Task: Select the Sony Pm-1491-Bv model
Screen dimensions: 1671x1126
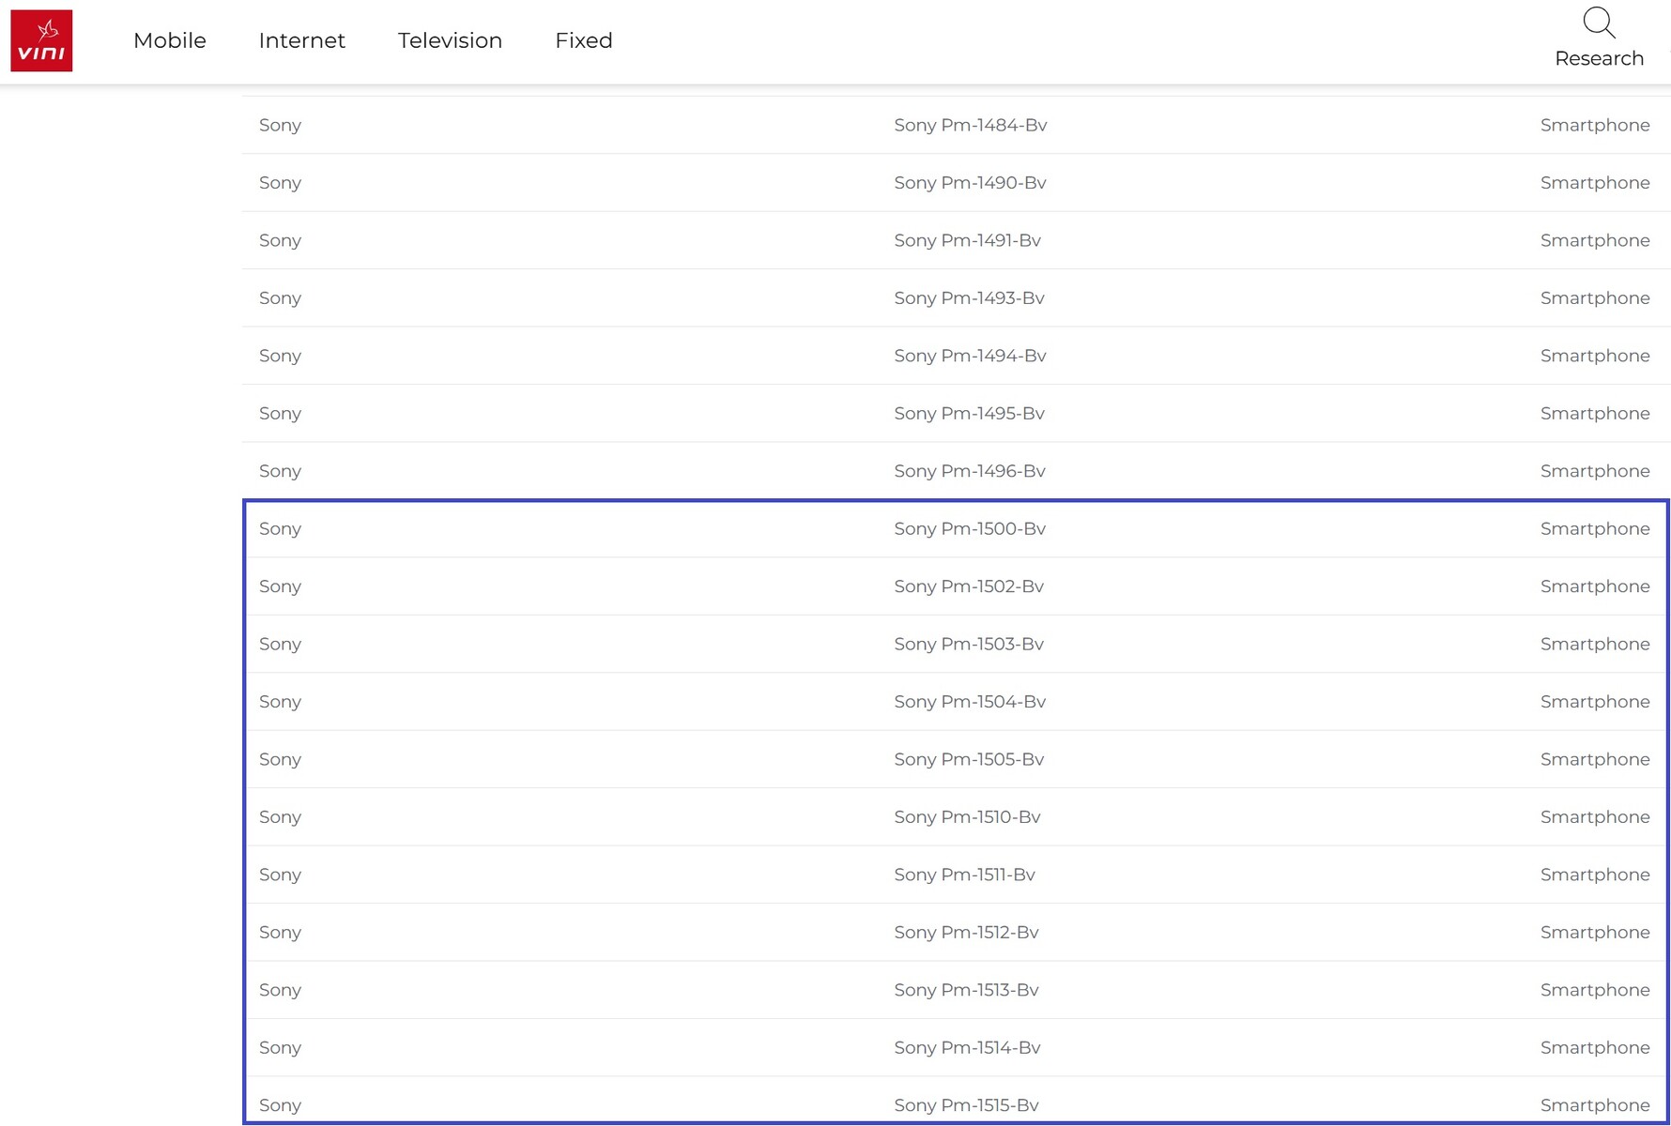Action: 967,240
